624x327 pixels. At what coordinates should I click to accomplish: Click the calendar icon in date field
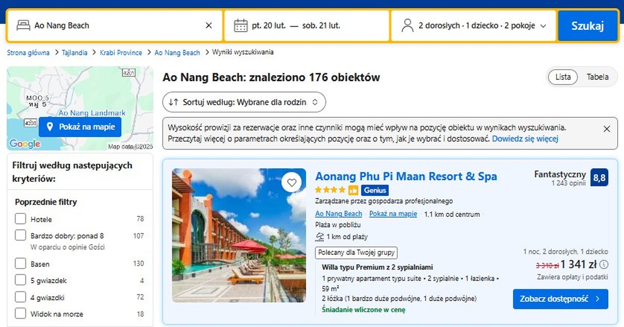click(x=240, y=26)
